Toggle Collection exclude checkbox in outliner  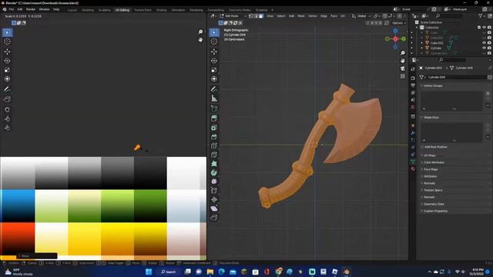click(x=479, y=28)
